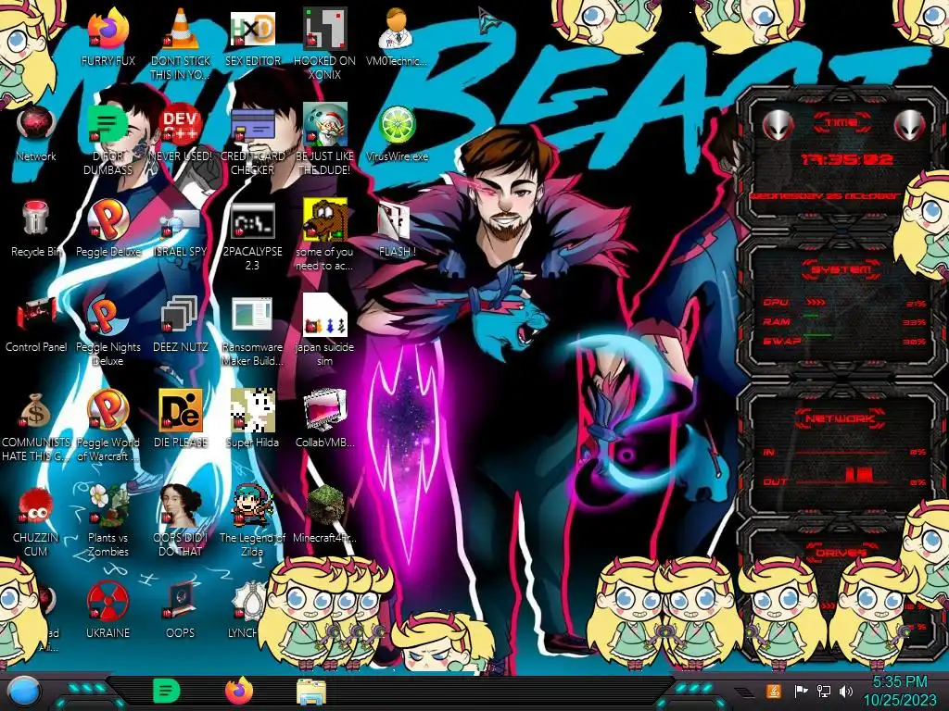Viewport: 949px width, 711px height.
Task: Click the NETWORK gadget header
Action: pyautogui.click(x=840, y=418)
